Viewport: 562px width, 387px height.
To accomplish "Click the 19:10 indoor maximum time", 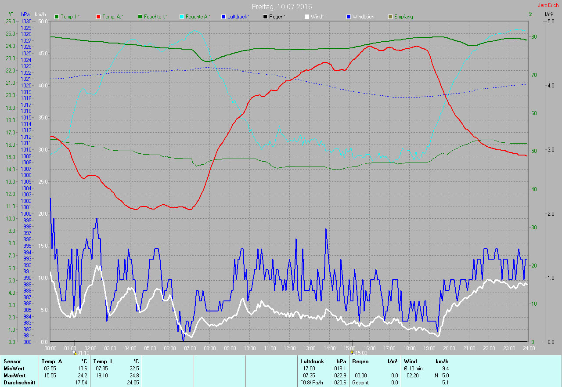I will point(101,376).
